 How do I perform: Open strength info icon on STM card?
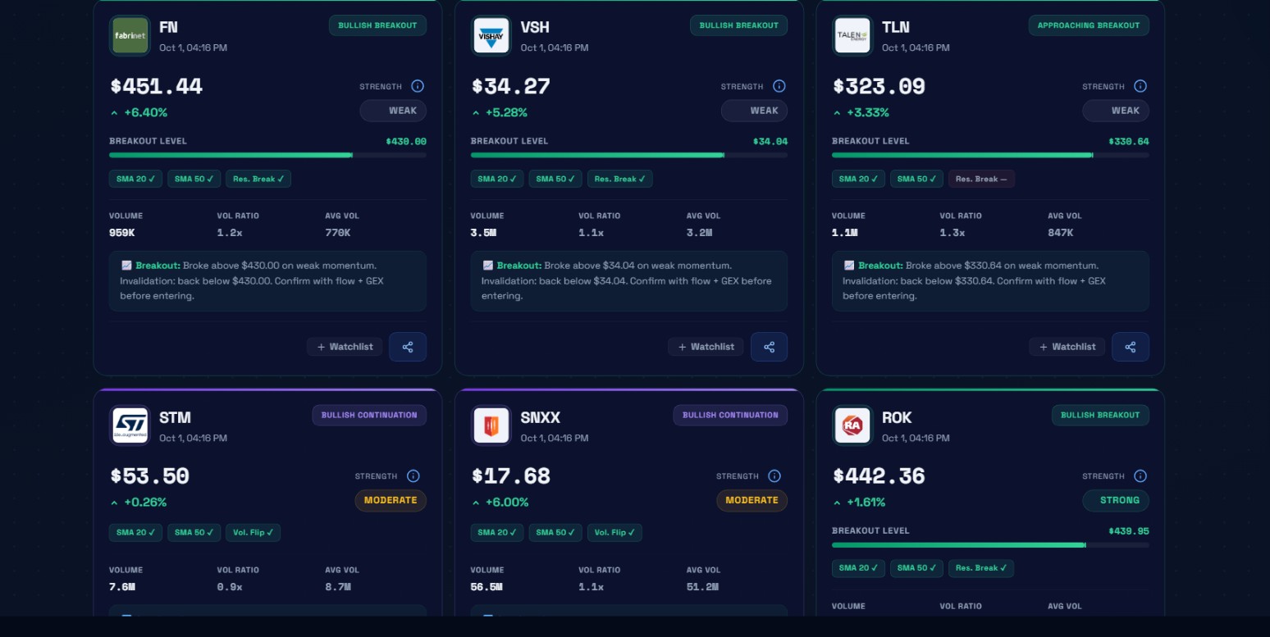[413, 475]
